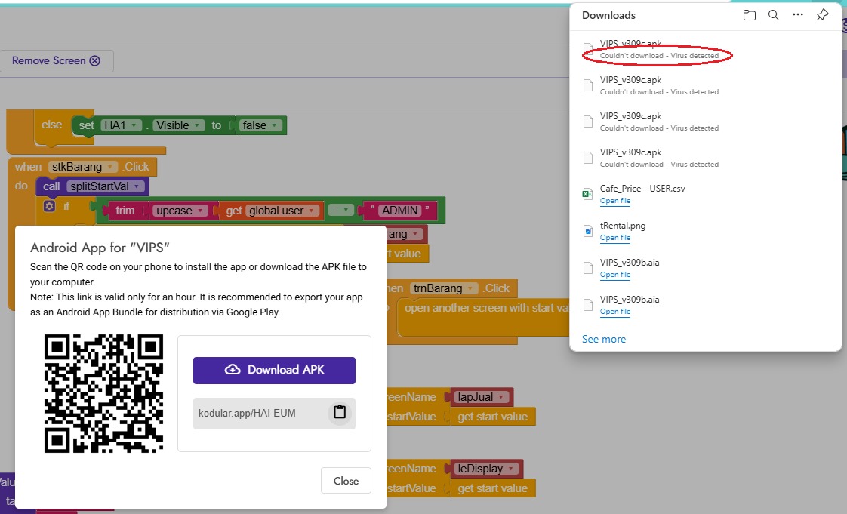The image size is (847, 514).
Task: Click the open another screen with start value block
Action: point(483,318)
